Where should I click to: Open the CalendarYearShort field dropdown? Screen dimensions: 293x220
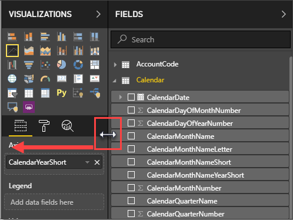click(87, 162)
